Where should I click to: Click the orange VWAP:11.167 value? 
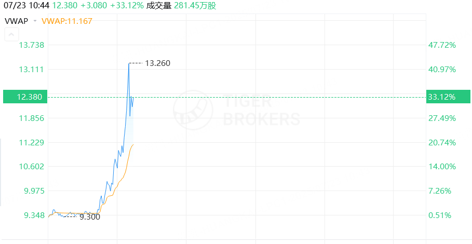click(67, 21)
